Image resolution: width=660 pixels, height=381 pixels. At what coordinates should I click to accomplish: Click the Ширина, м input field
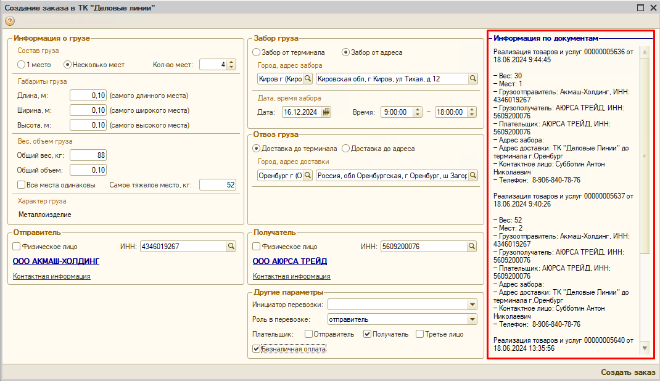(x=88, y=110)
